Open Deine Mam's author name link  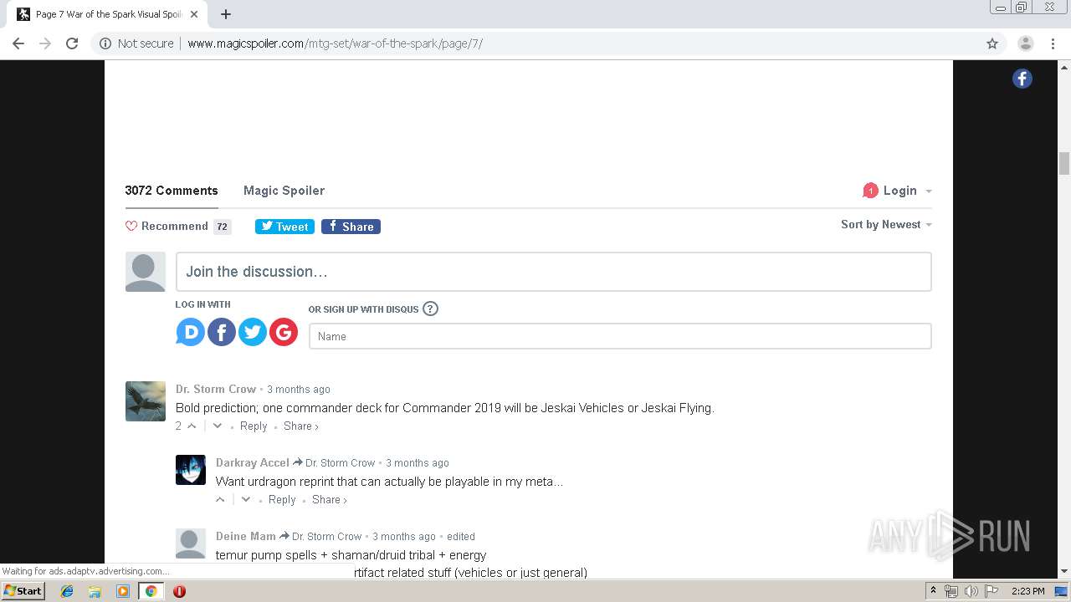246,536
